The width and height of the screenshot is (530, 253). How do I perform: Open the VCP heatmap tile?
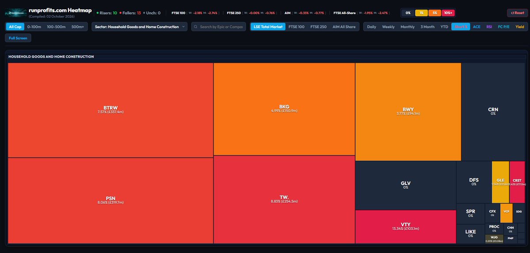[506, 213]
